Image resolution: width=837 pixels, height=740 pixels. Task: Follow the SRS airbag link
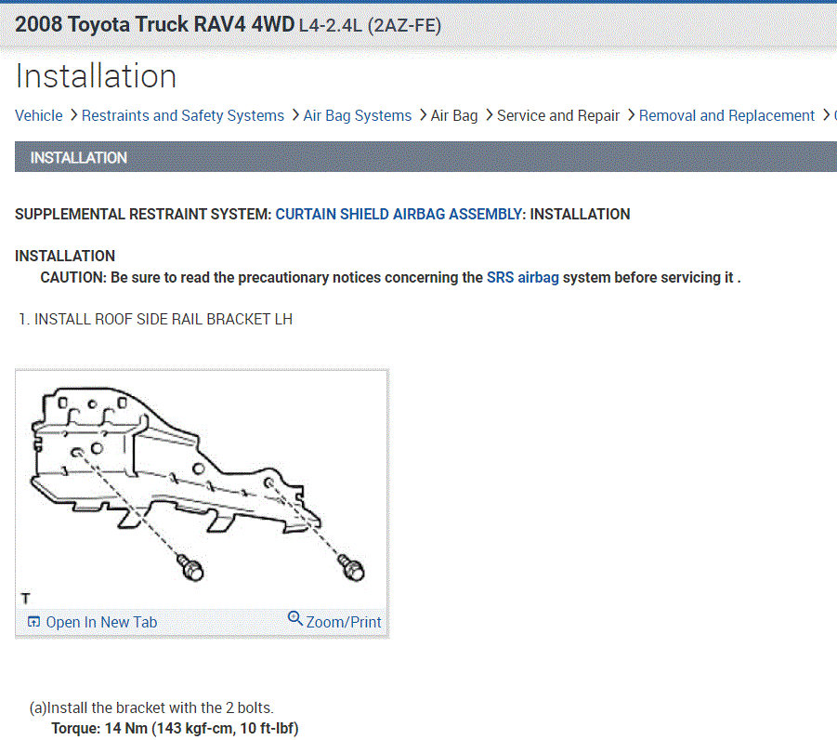[x=523, y=278]
